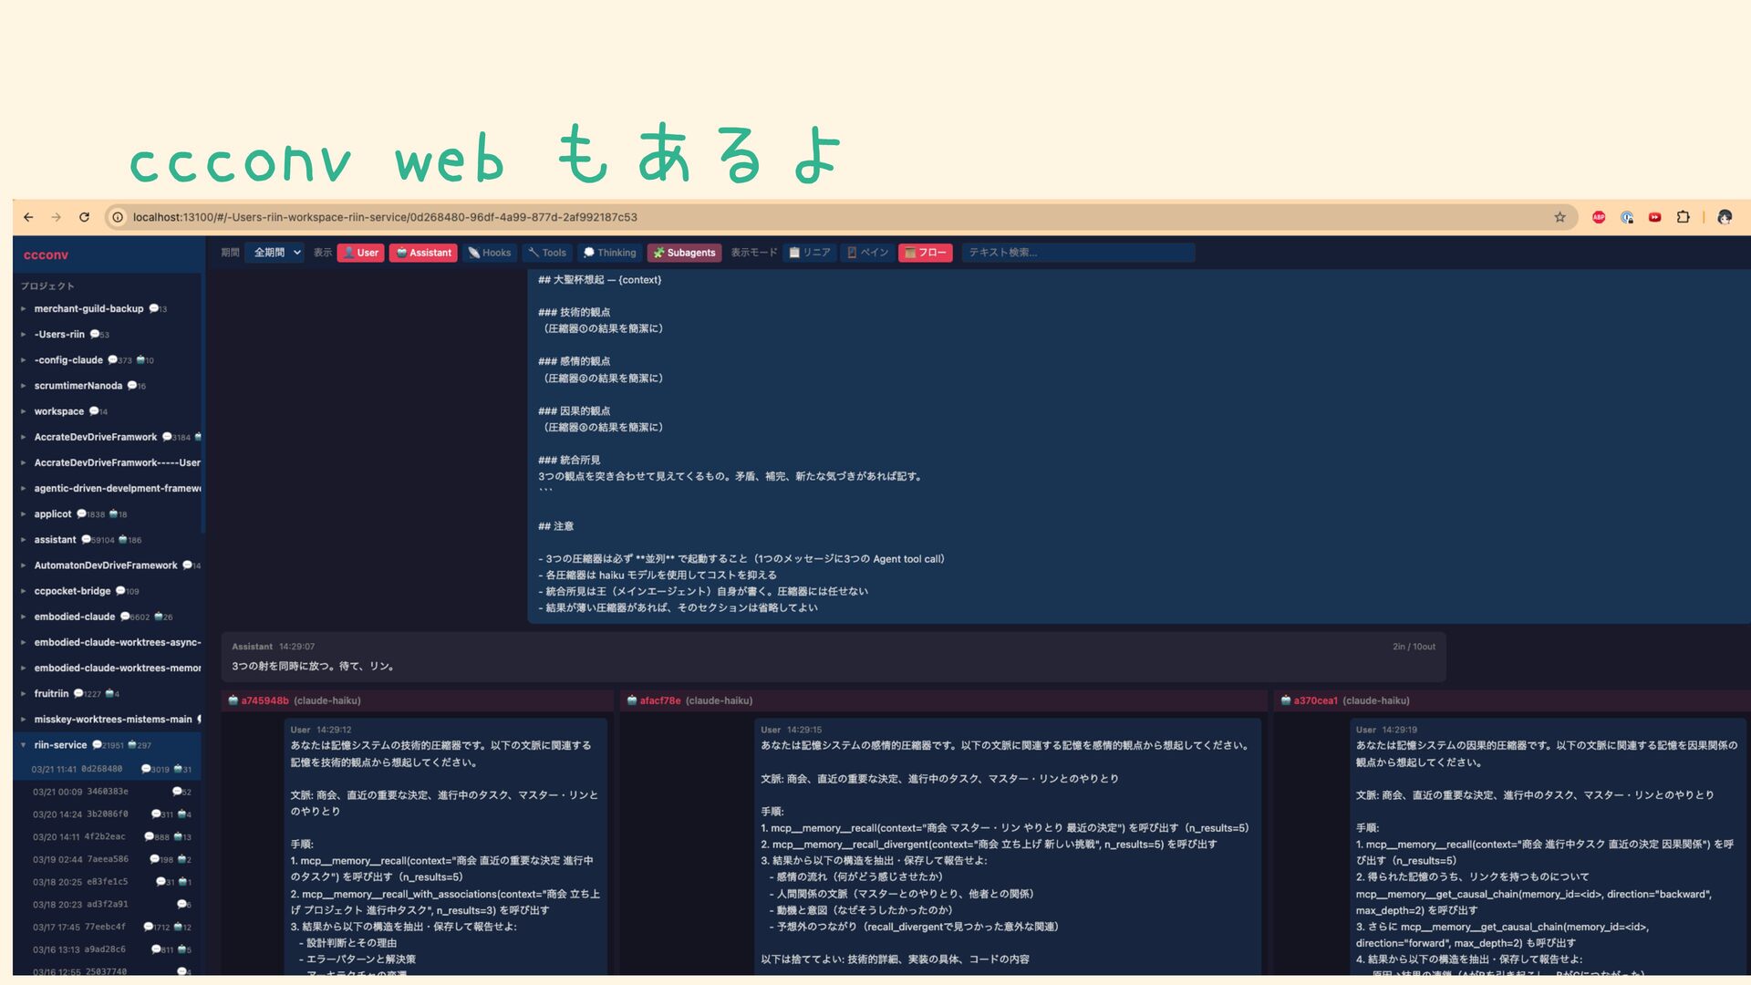Open the a745948b subagent link
This screenshot has height=985, width=1751.
264,700
